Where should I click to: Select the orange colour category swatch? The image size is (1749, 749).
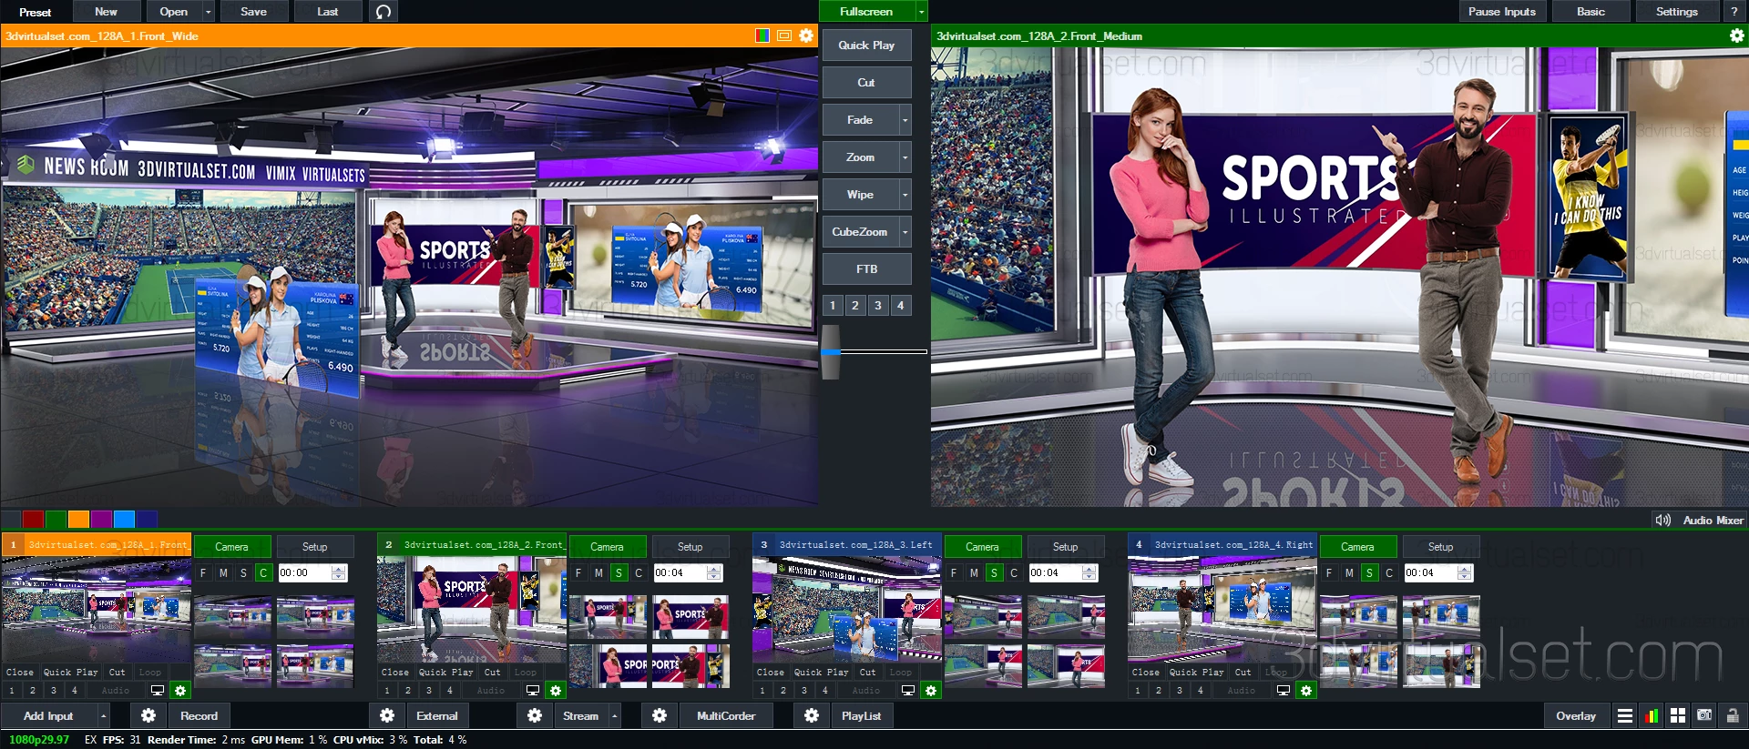(78, 520)
